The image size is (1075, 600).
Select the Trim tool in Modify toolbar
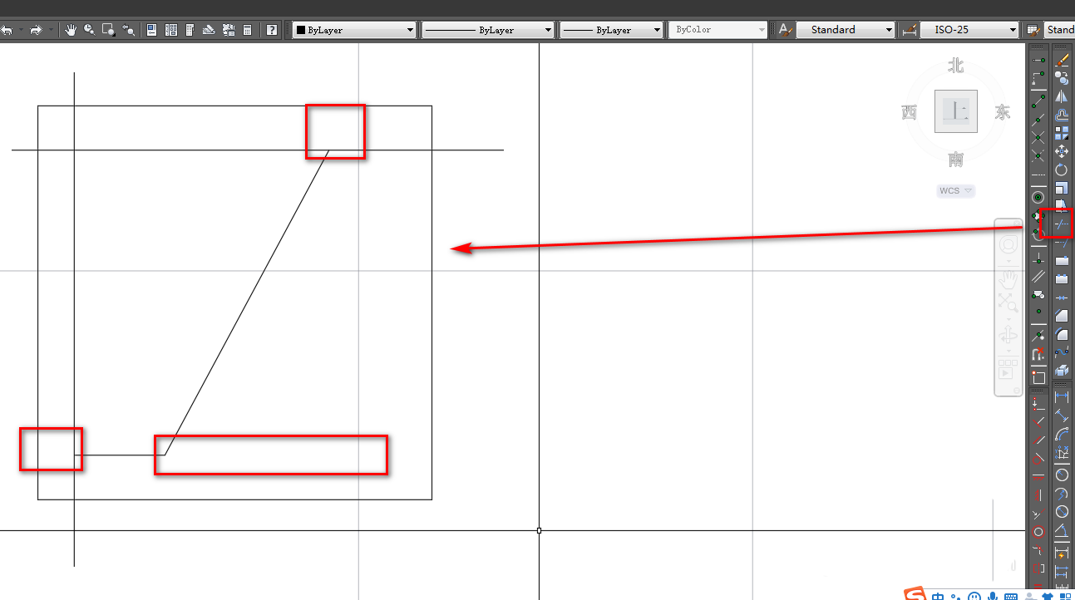pyautogui.click(x=1062, y=224)
